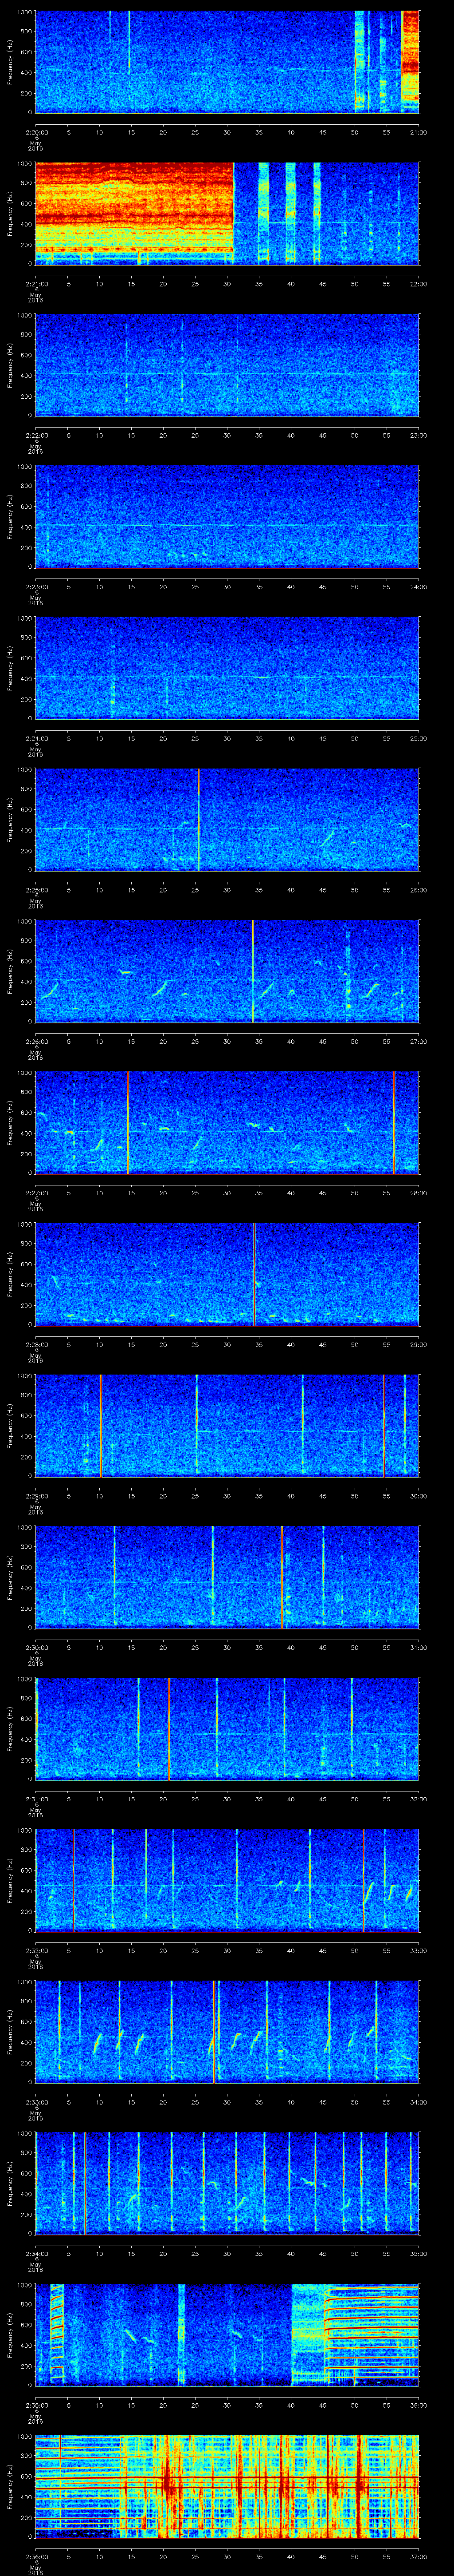
Task: Click the spectrogram panel starting at 2:28:00
Action: tap(227, 1274)
